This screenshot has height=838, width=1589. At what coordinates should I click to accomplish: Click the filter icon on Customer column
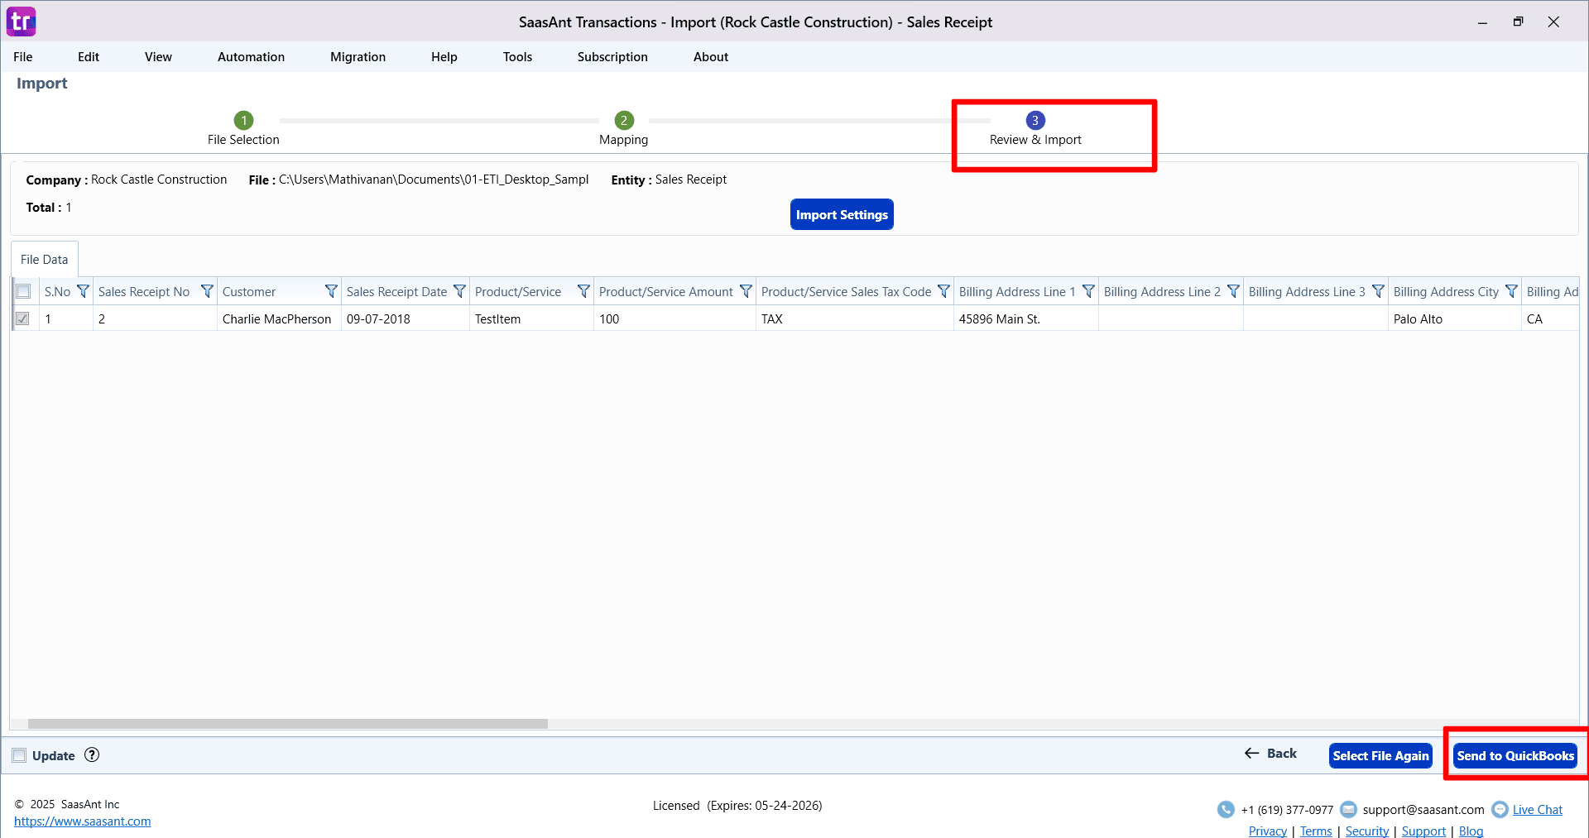click(331, 291)
